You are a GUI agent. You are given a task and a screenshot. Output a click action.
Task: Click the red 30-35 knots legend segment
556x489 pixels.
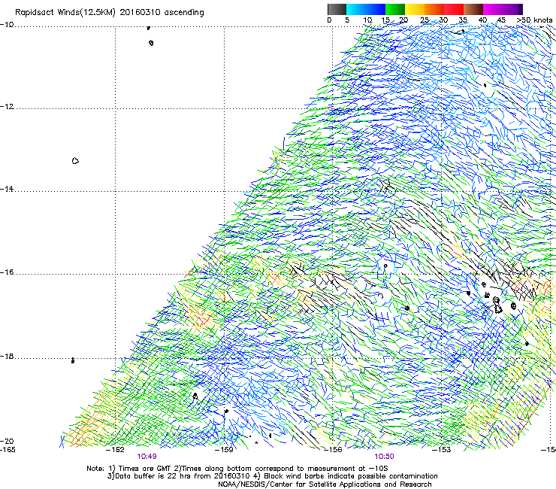[x=454, y=9]
